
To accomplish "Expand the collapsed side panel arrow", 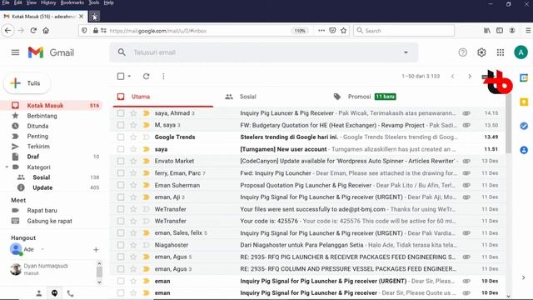I will (x=524, y=277).
